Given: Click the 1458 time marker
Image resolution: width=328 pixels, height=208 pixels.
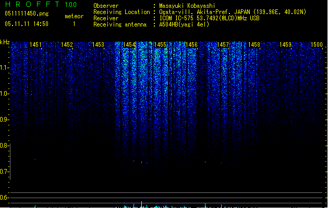Looking at the screenshot, I should (x=254, y=45).
